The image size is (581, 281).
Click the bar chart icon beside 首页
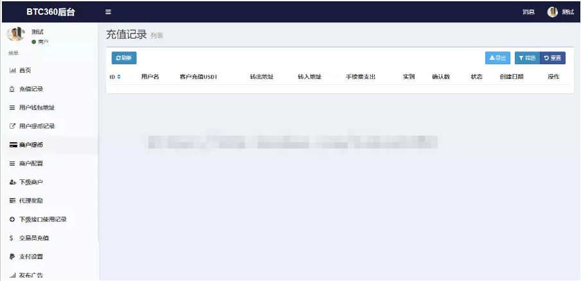[12, 71]
